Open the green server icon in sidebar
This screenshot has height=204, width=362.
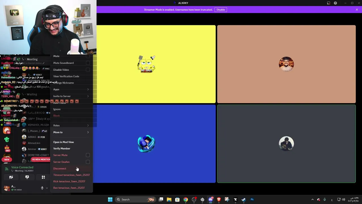(7, 139)
